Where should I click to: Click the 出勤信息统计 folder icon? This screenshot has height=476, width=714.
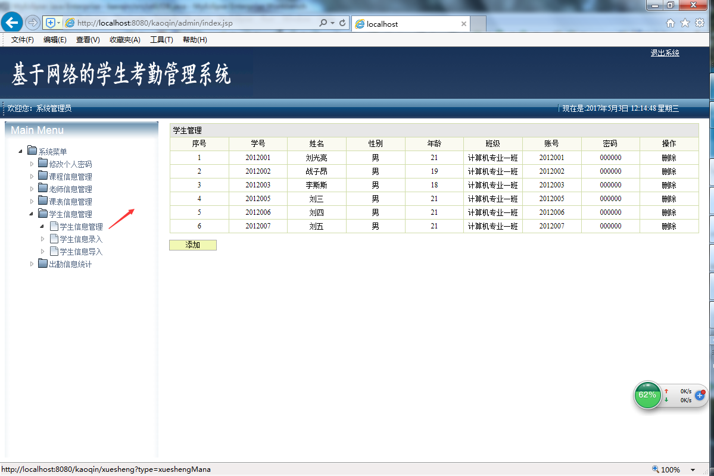point(43,263)
